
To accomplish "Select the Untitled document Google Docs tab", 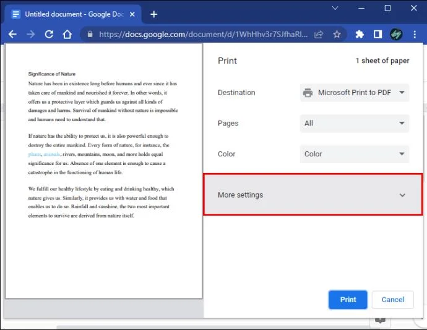I will click(x=74, y=14).
